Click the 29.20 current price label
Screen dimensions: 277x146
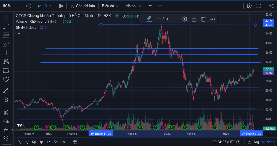coord(269,69)
